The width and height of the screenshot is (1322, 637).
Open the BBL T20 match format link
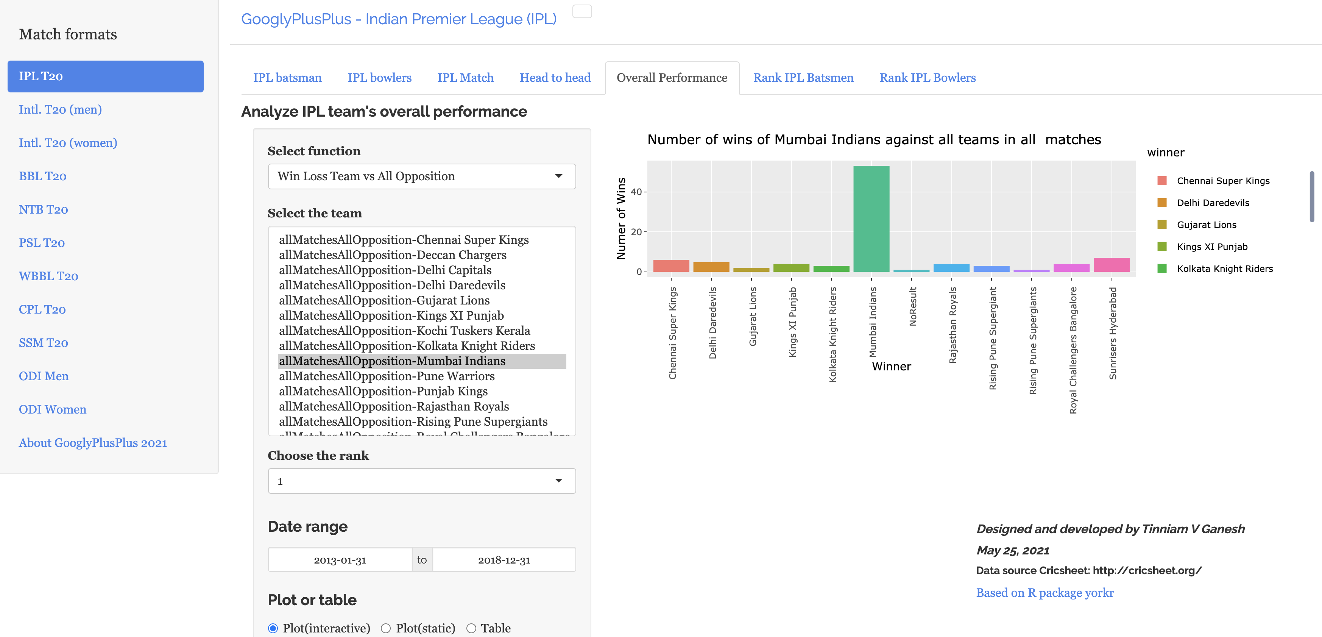point(43,176)
